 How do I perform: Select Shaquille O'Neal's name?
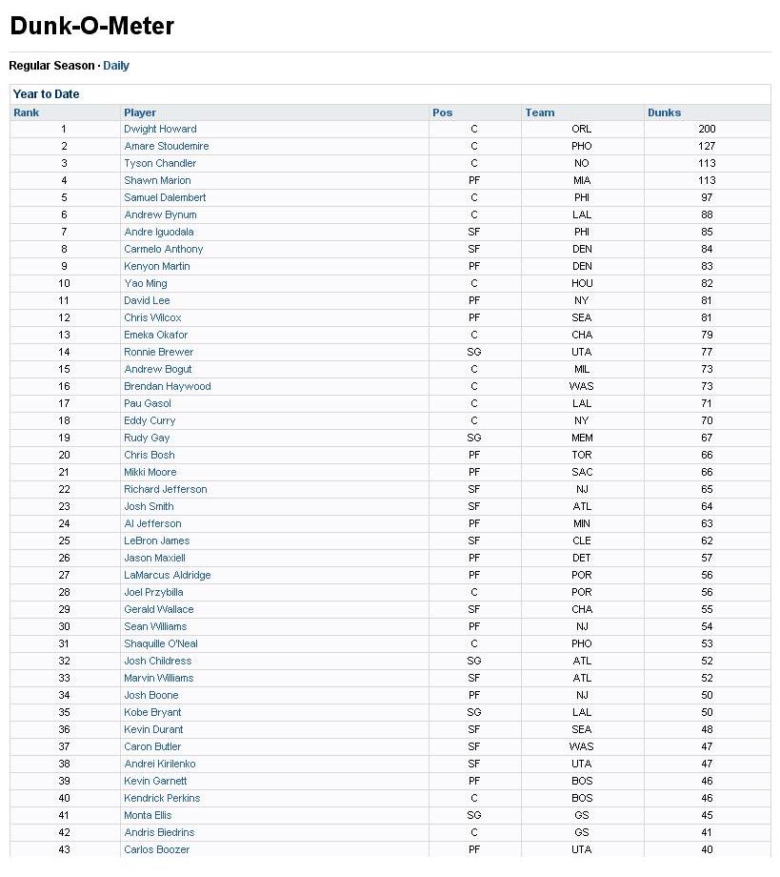tap(161, 643)
